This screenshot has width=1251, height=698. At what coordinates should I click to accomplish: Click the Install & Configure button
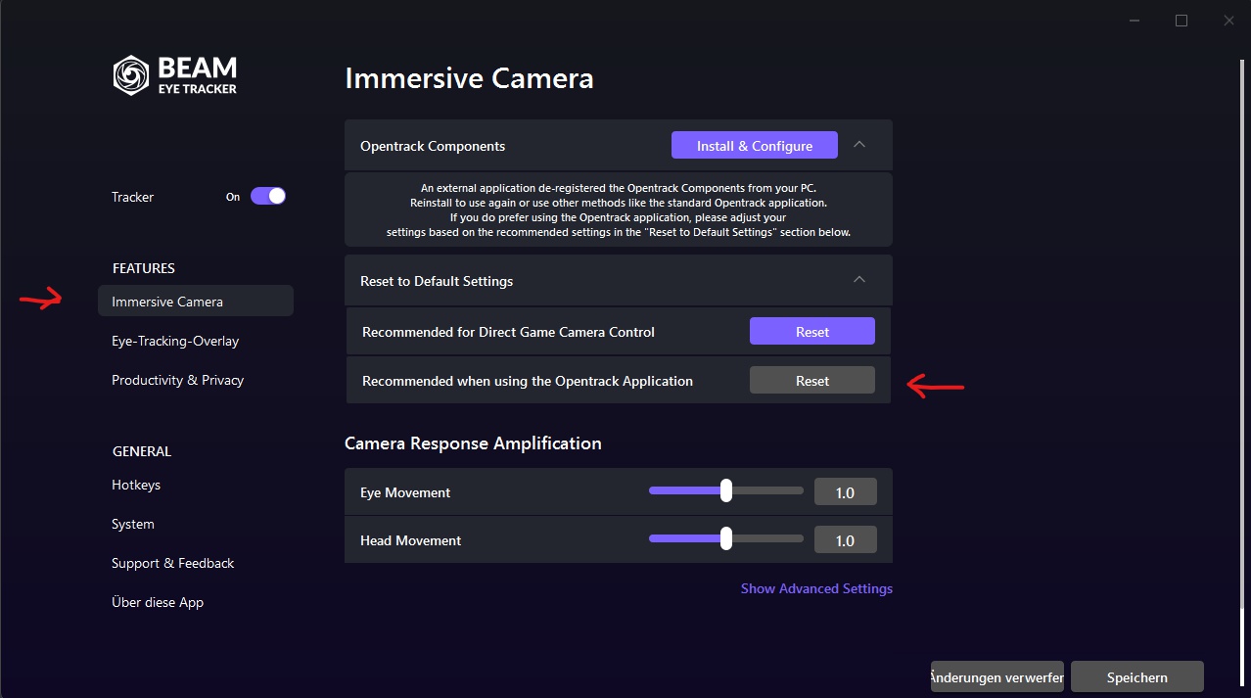point(754,146)
